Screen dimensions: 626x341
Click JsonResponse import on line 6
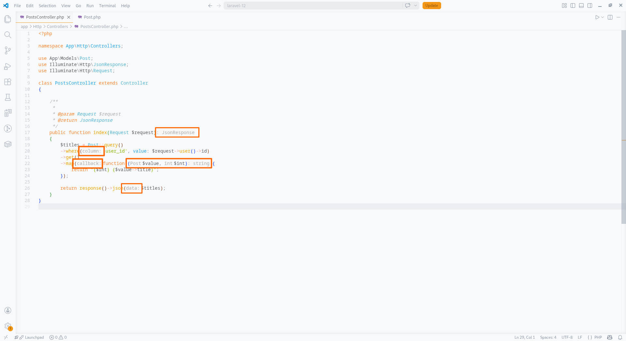point(110,64)
